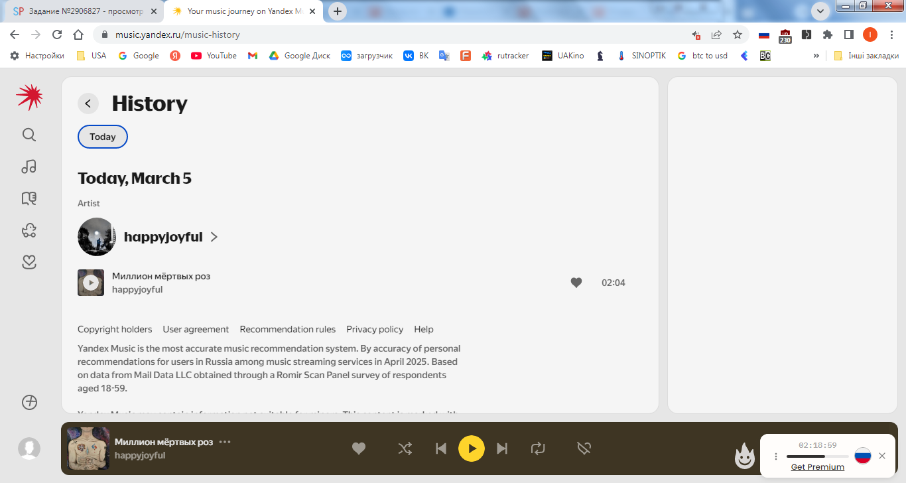Click the progress bar in the popup
This screenshot has width=906, height=483.
click(818, 456)
